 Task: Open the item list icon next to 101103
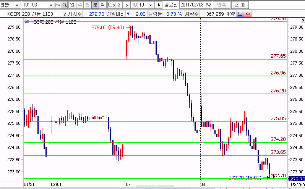pos(58,5)
